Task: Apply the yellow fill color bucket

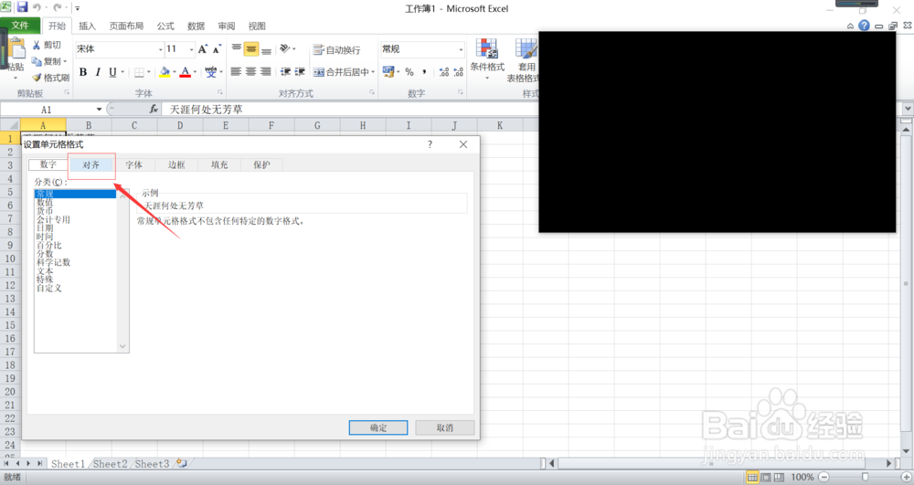Action: coord(165,72)
